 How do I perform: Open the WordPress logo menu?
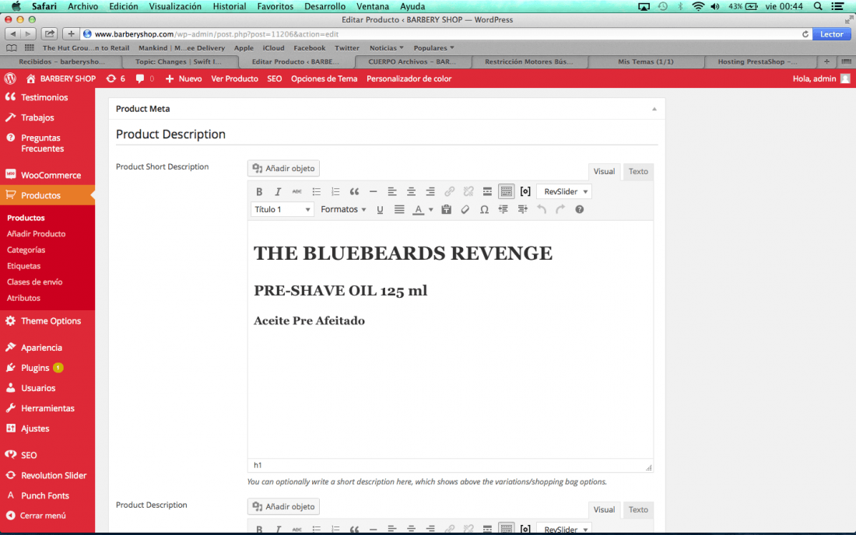[x=10, y=79]
